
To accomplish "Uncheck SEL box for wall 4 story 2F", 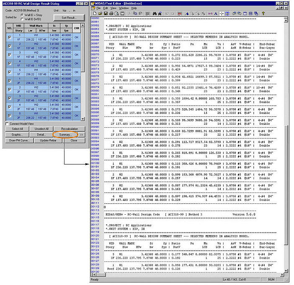I will 10,107.
